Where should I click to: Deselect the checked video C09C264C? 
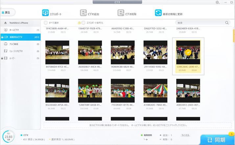pyautogui.click(x=188, y=52)
